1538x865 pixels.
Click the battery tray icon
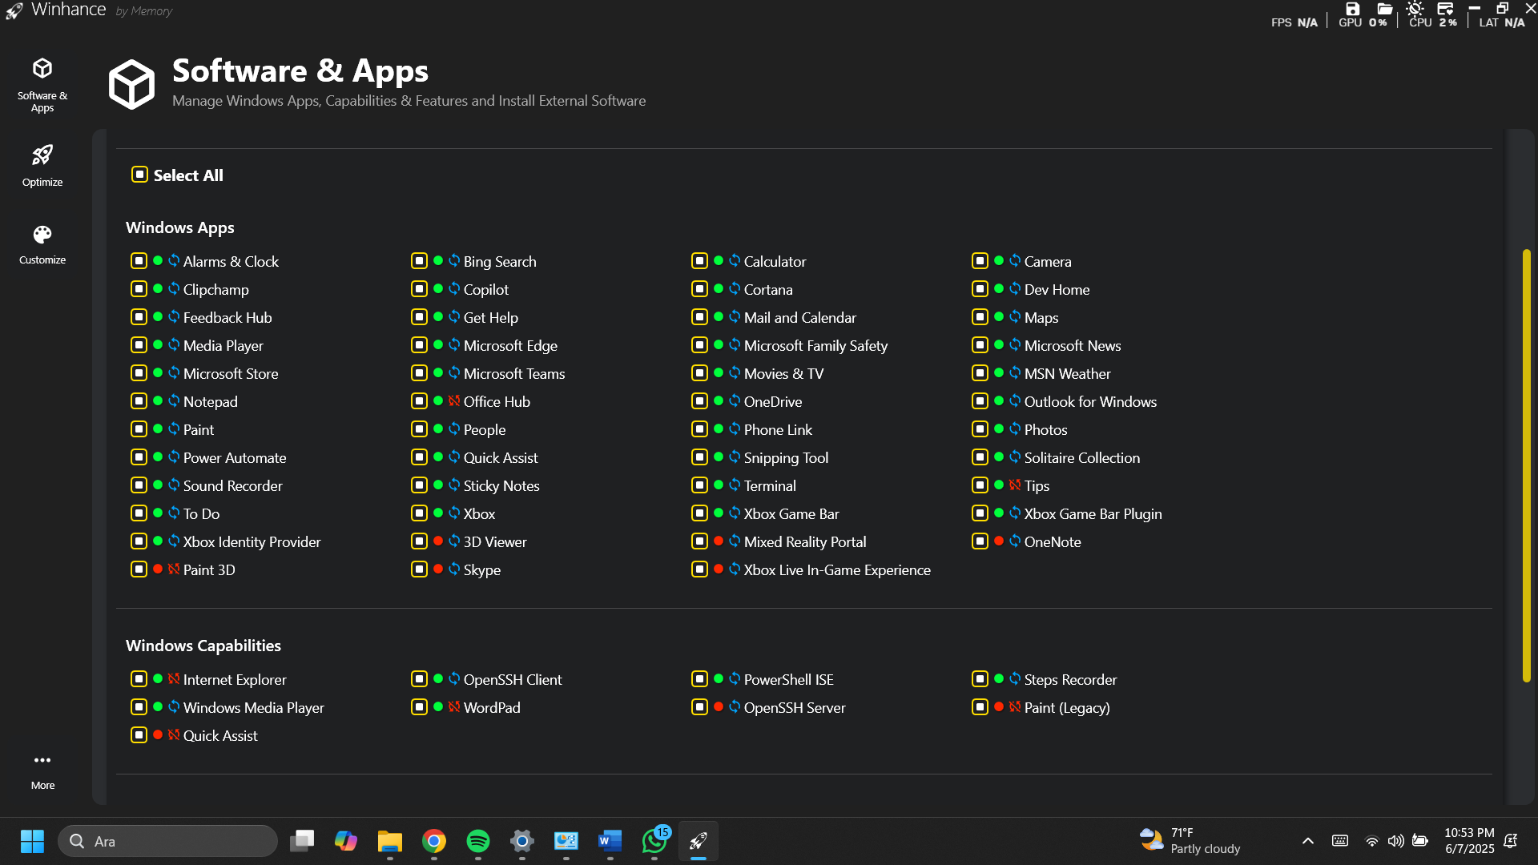click(x=1420, y=841)
